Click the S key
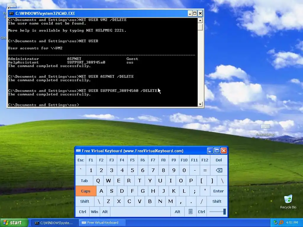The width and height of the screenshot is (303, 227). tap(112, 191)
